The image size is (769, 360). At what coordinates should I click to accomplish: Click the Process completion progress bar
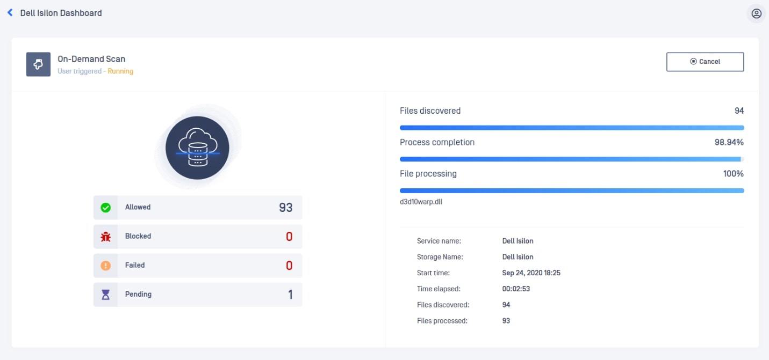point(571,159)
